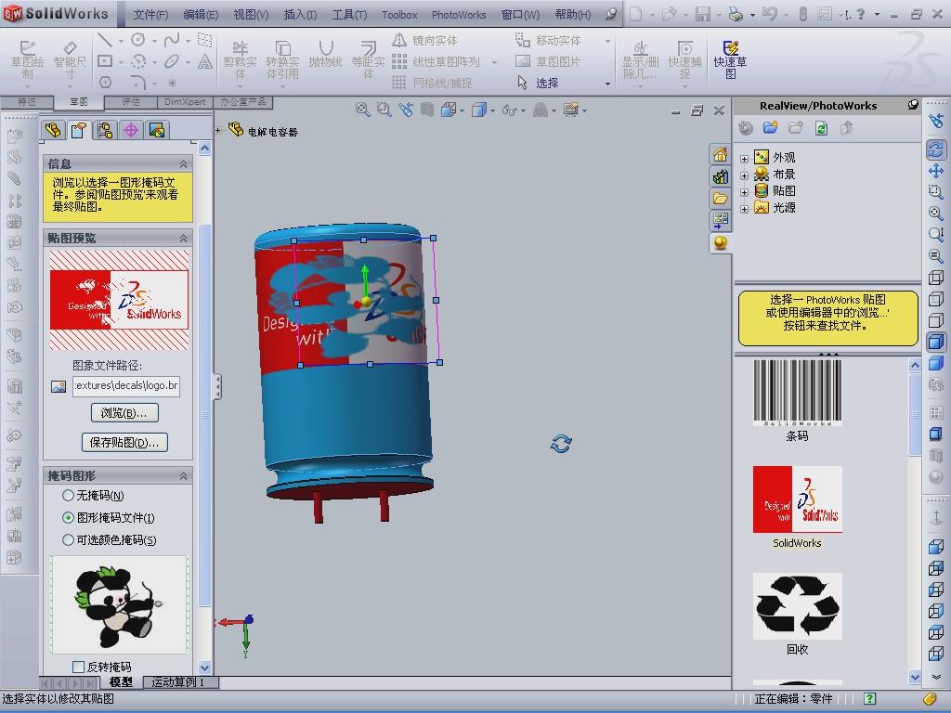Activate the Smart Dimension tool
The image size is (951, 713).
[70, 60]
